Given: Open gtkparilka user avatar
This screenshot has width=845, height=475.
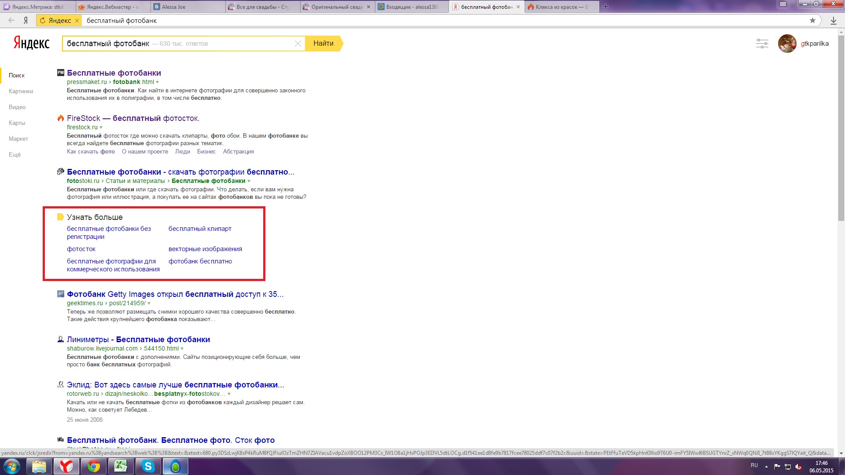Looking at the screenshot, I should click(x=787, y=44).
